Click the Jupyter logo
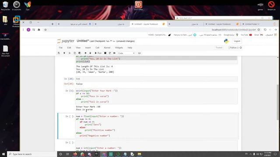Screen dimensions: 280x157 click(66, 41)
